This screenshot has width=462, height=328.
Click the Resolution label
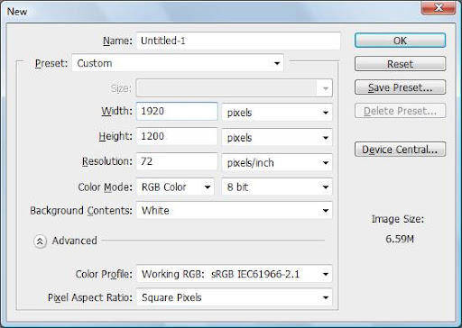tap(107, 161)
